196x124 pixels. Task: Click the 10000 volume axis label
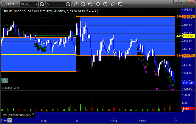tap(186, 95)
